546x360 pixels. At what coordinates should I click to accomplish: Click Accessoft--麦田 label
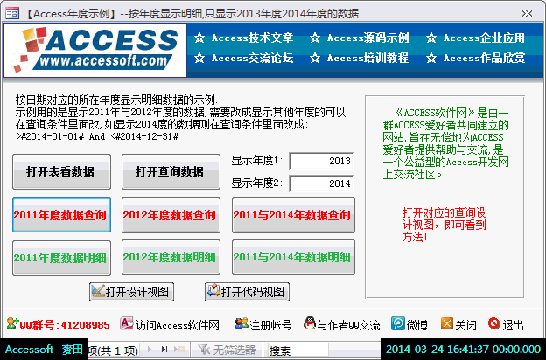point(45,350)
